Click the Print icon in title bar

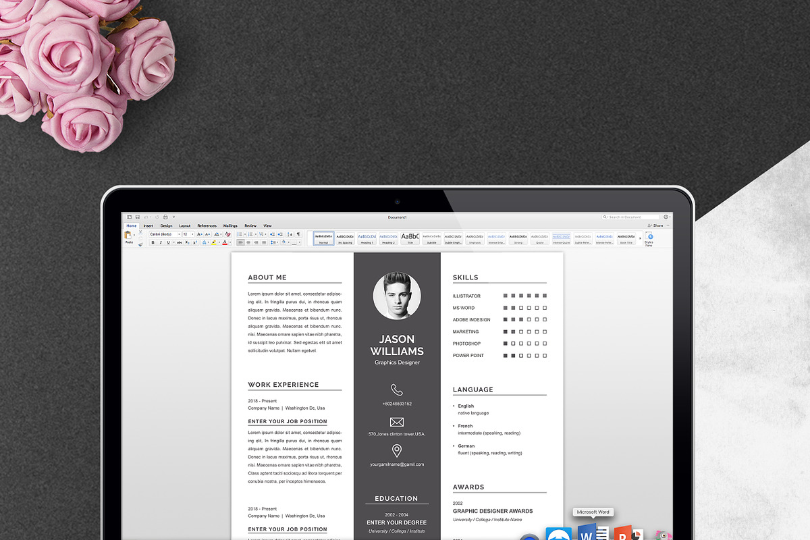(x=165, y=217)
